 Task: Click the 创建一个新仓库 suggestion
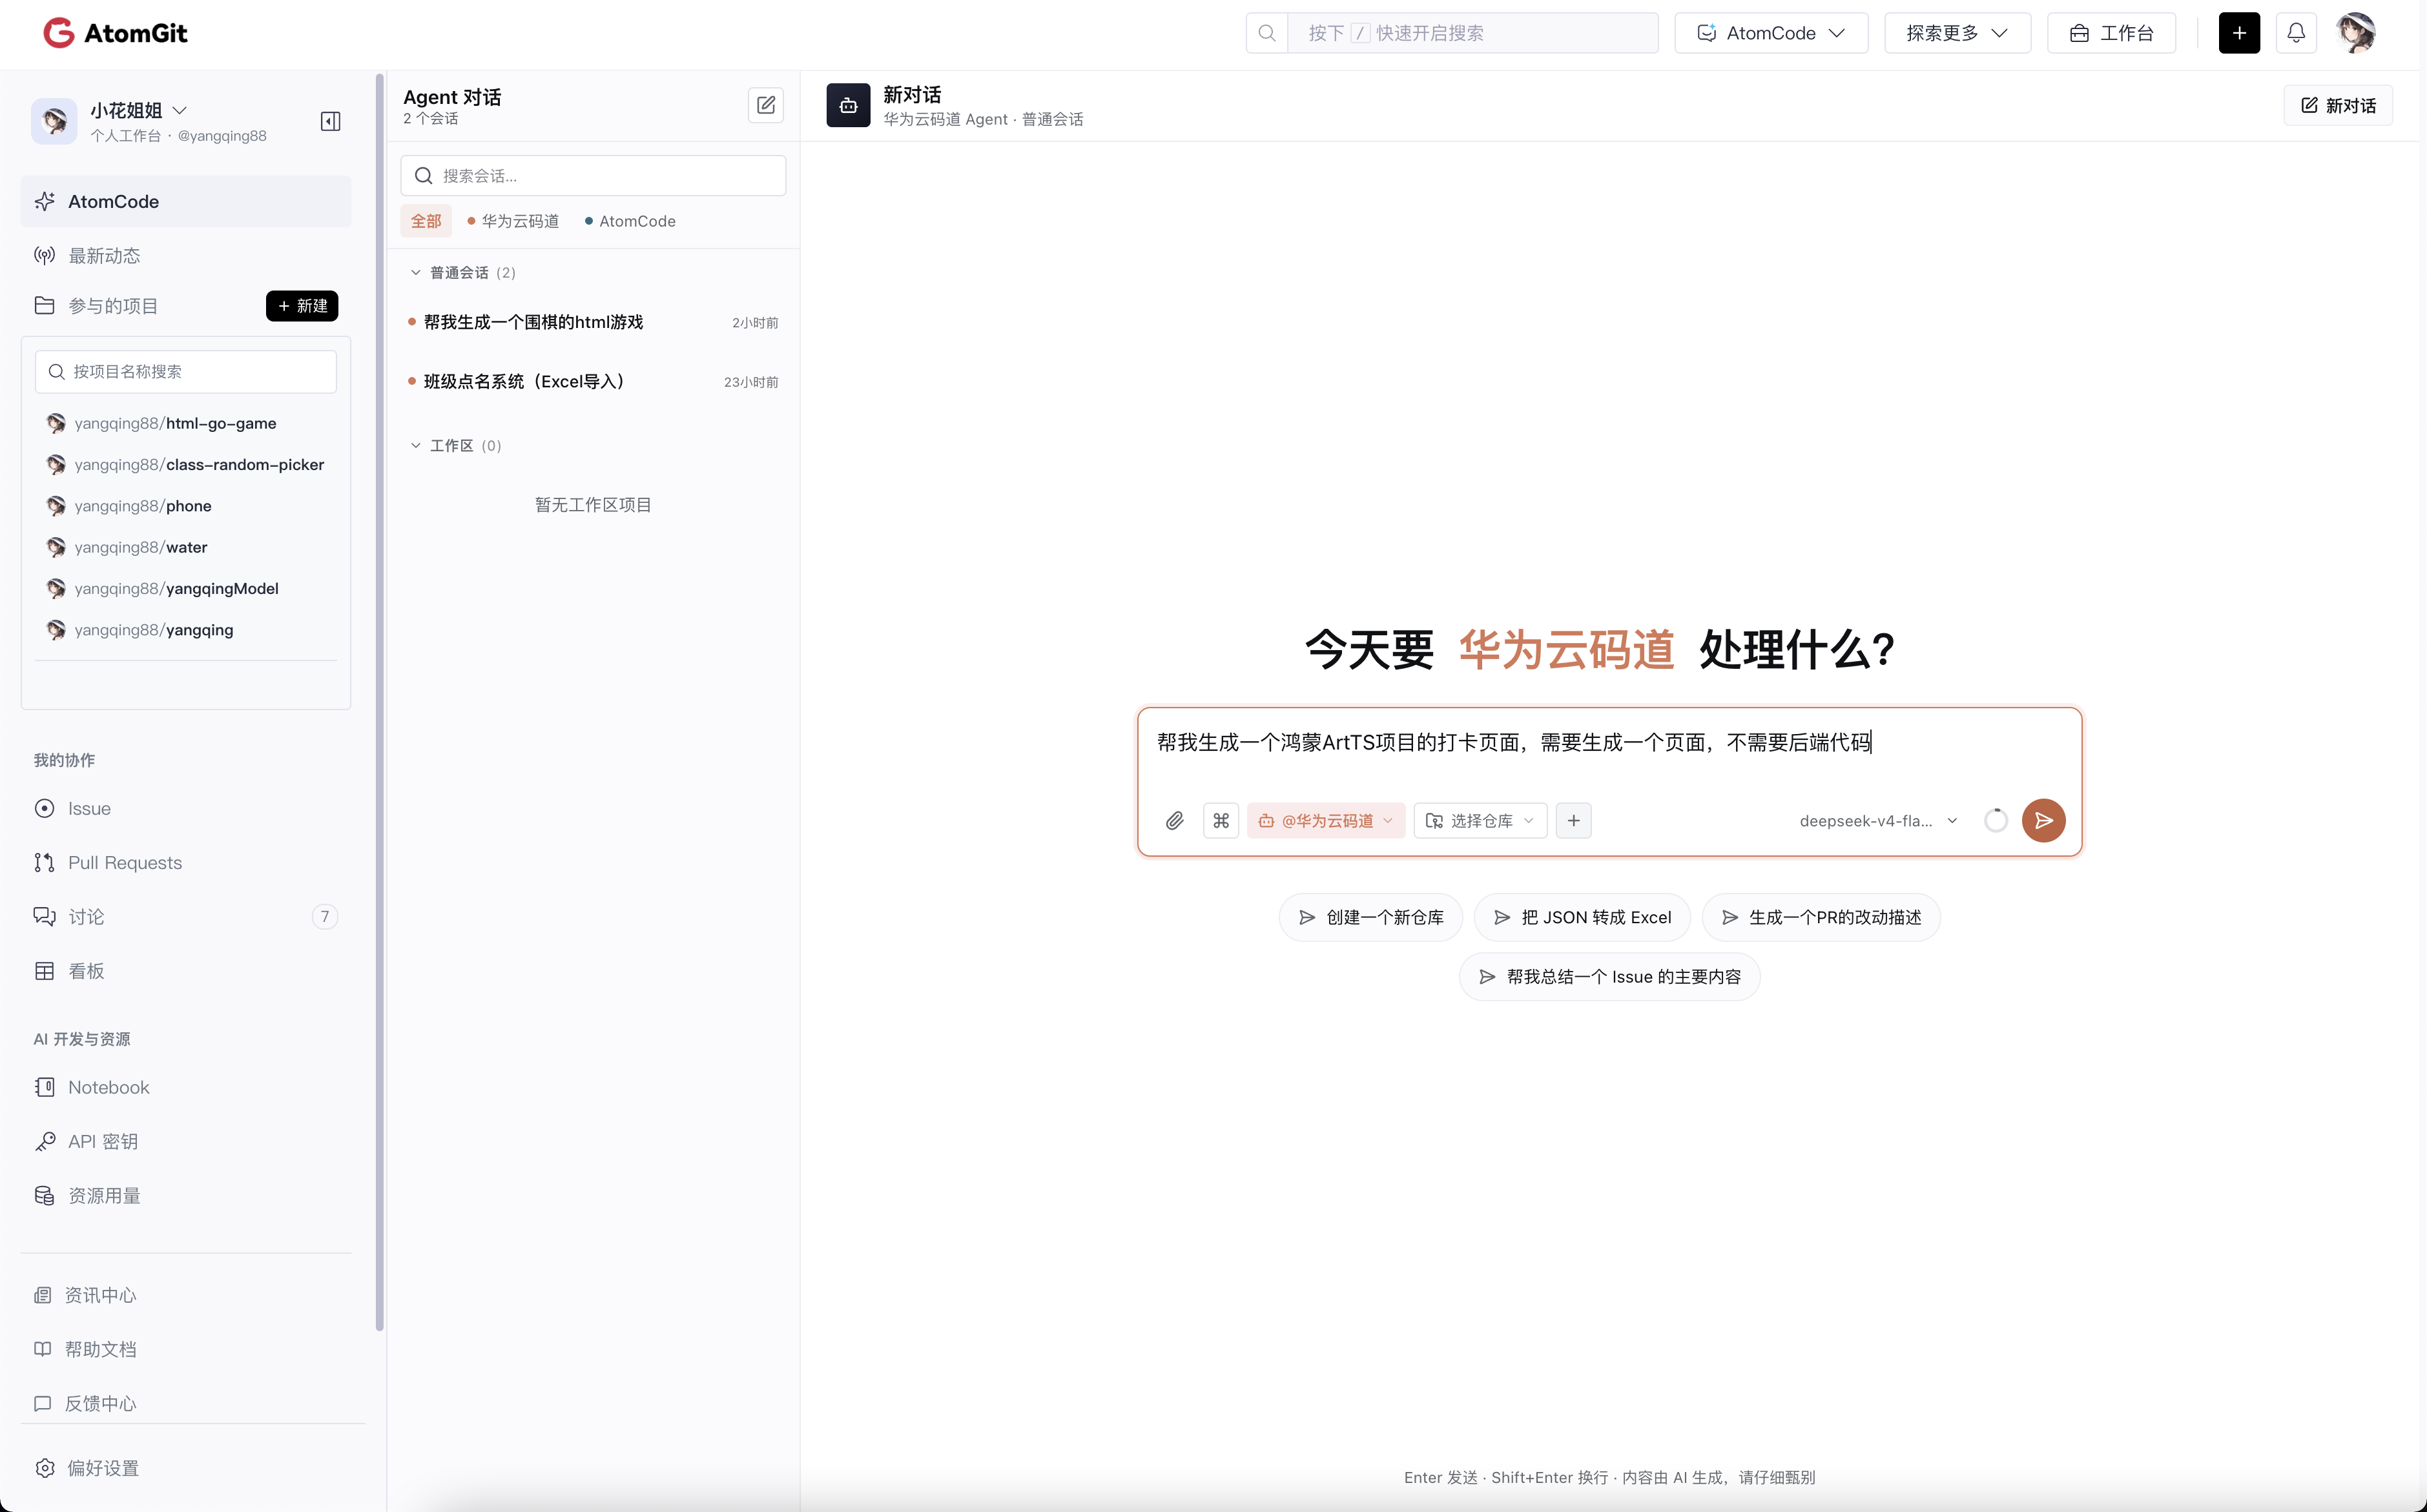click(1370, 917)
